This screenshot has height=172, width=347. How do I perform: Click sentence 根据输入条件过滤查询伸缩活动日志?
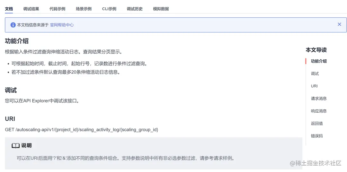click(64, 52)
